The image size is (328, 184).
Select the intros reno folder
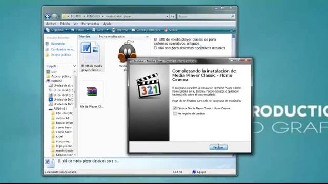[x=61, y=141]
